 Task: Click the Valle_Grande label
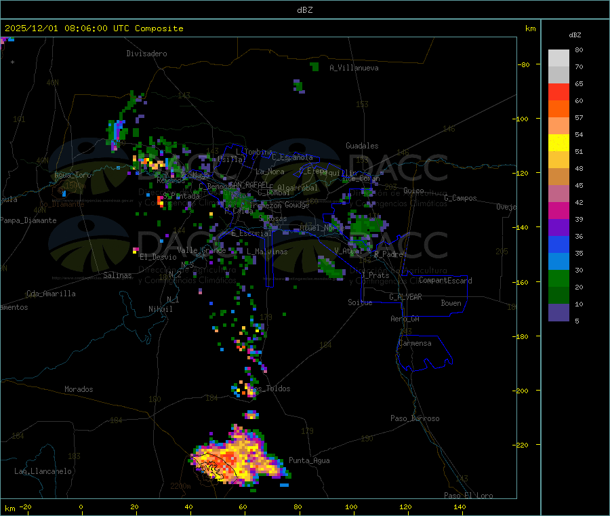[201, 250]
